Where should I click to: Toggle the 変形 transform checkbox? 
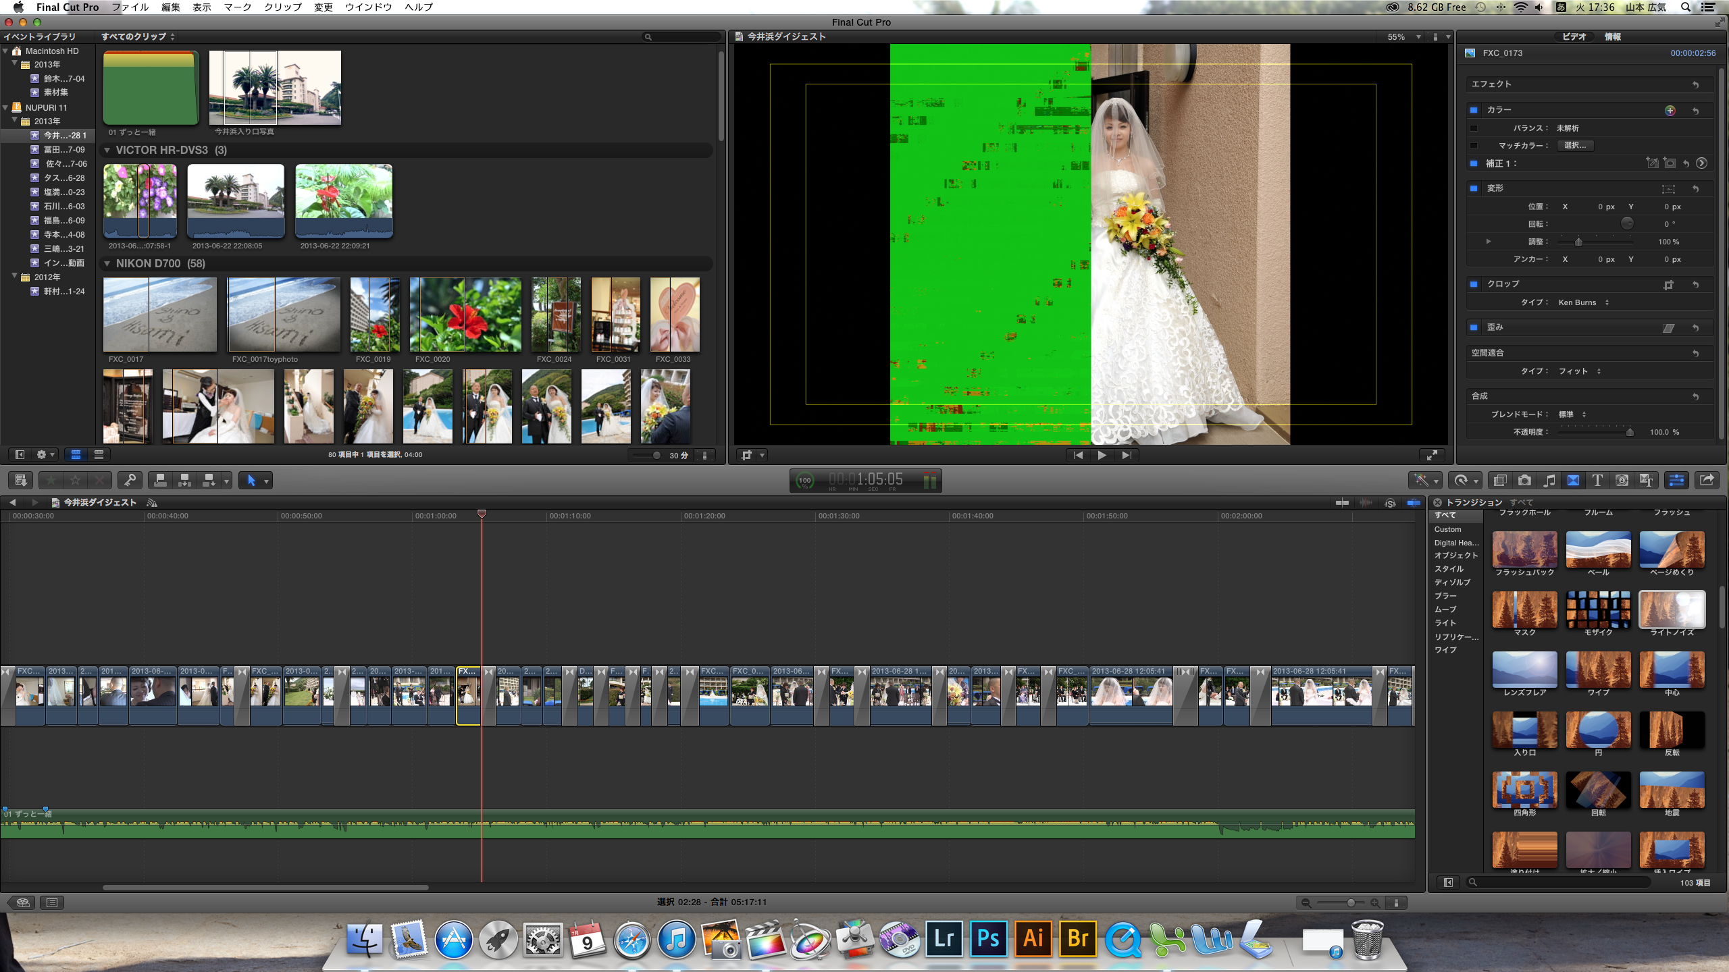[x=1474, y=188]
